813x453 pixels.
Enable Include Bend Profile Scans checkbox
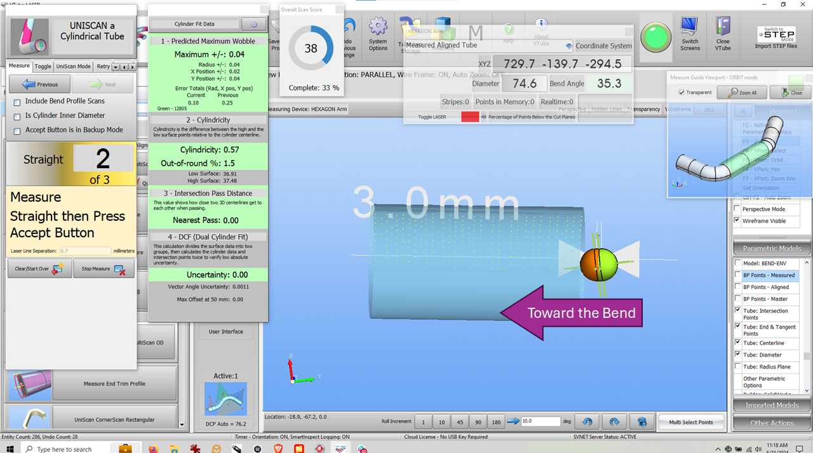pyautogui.click(x=18, y=102)
